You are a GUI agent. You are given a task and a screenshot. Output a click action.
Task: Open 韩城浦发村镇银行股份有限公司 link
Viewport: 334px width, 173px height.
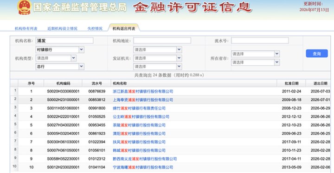pyautogui.click(x=139, y=150)
